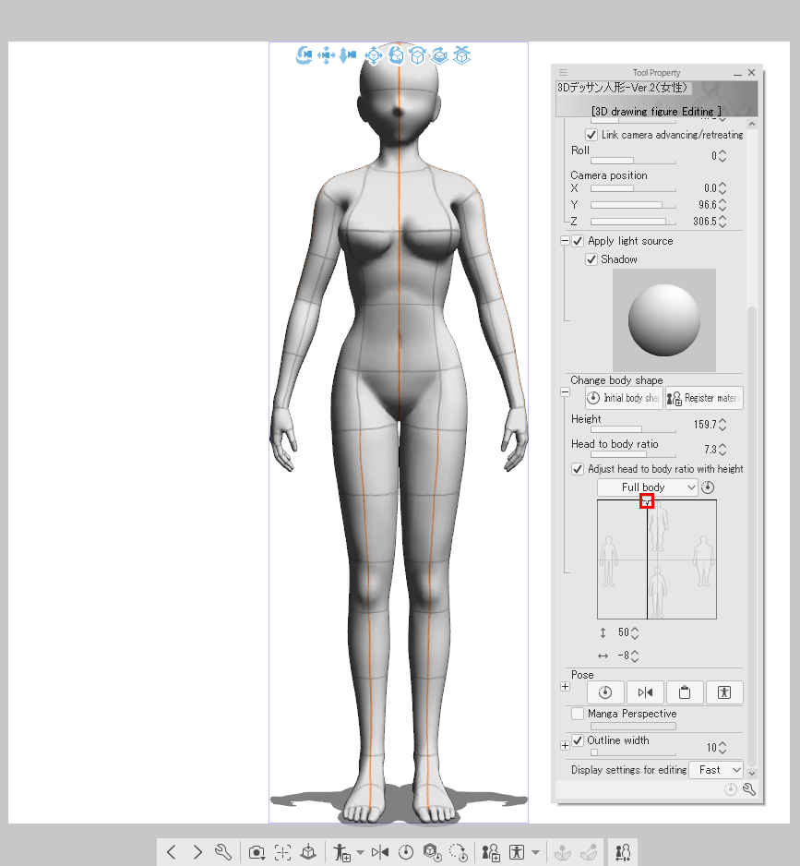Click the pan camera manipulator icon
This screenshot has width=800, height=866.
tap(327, 56)
